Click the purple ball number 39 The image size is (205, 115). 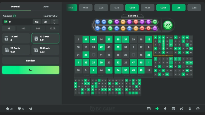(117, 22)
